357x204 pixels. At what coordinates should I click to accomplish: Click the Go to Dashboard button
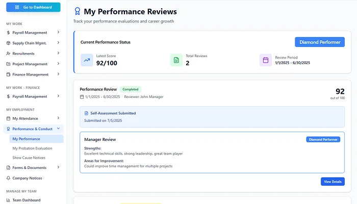(x=33, y=7)
